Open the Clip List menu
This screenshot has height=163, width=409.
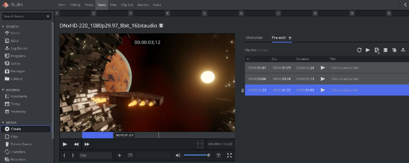coord(127,5)
